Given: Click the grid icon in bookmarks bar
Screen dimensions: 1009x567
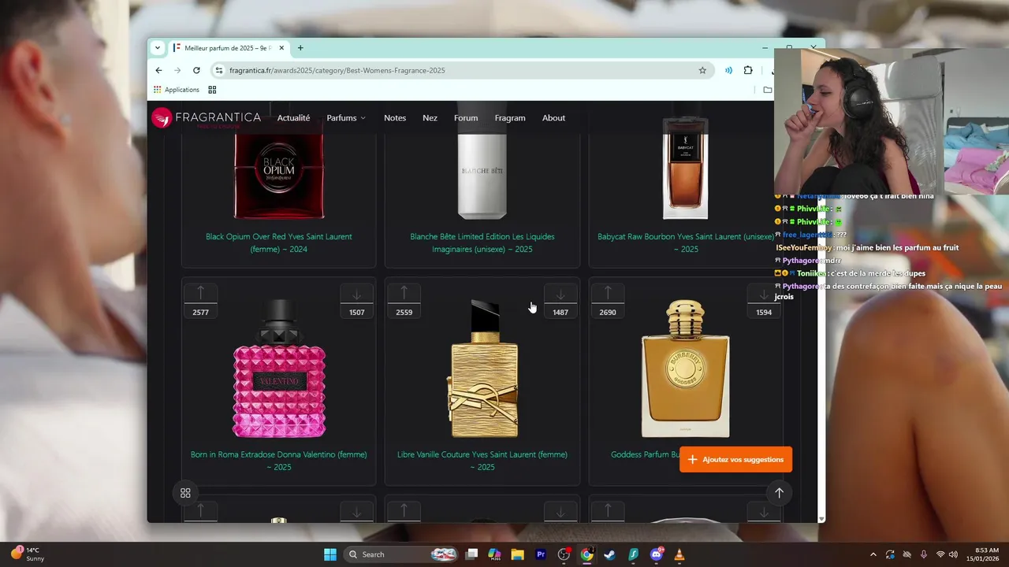Looking at the screenshot, I should pos(212,90).
